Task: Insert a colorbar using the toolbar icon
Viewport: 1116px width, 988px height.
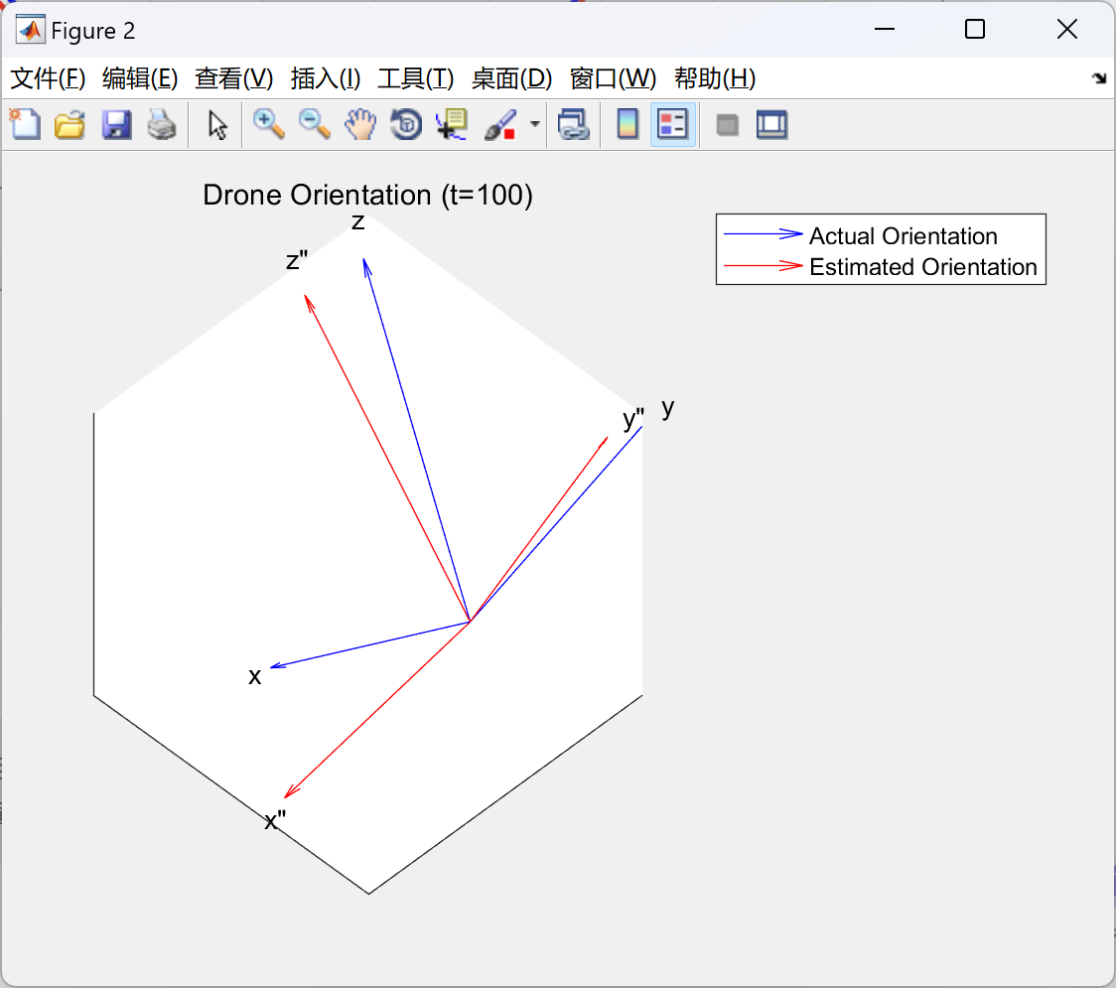Action: click(628, 124)
